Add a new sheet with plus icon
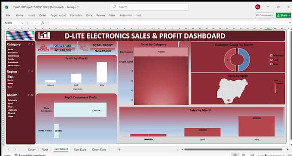Screen dimensions: 292x156 [119, 150]
